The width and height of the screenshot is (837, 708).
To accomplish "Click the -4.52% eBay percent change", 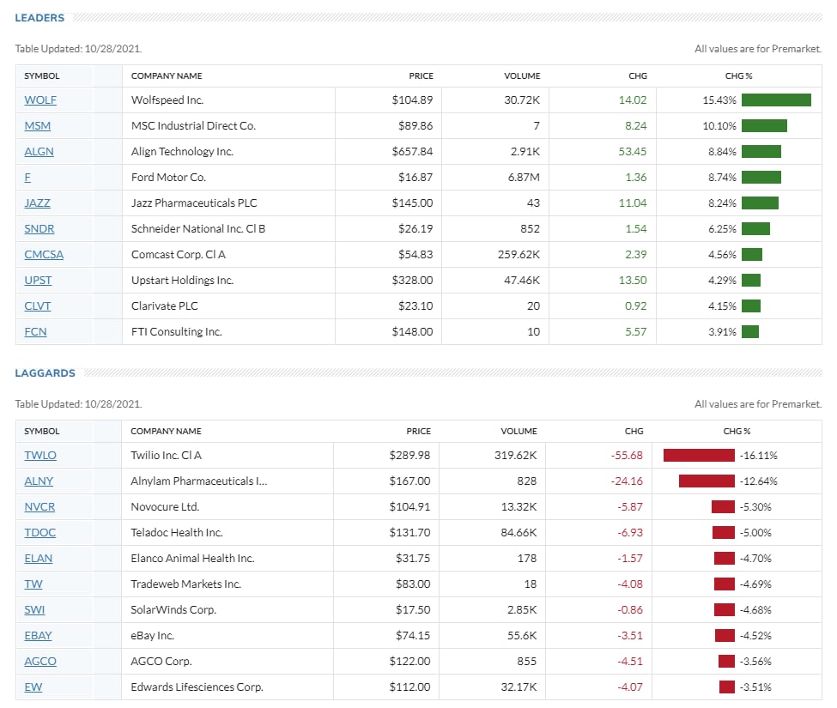I will coord(755,635).
